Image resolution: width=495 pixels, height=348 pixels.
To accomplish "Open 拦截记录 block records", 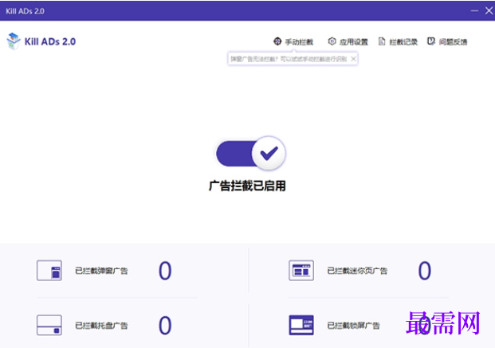I will tap(398, 41).
